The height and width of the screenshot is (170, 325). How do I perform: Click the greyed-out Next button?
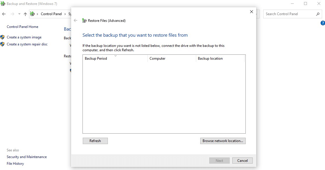[x=219, y=160]
